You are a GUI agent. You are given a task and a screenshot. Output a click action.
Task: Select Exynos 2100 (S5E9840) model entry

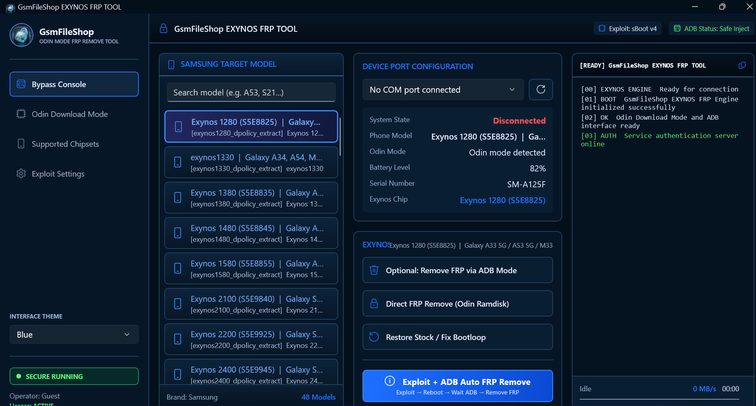pyautogui.click(x=251, y=304)
